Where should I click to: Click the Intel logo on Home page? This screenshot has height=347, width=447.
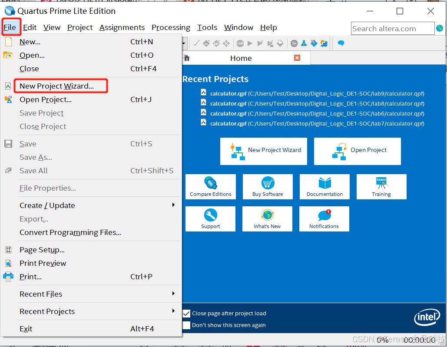[427, 317]
